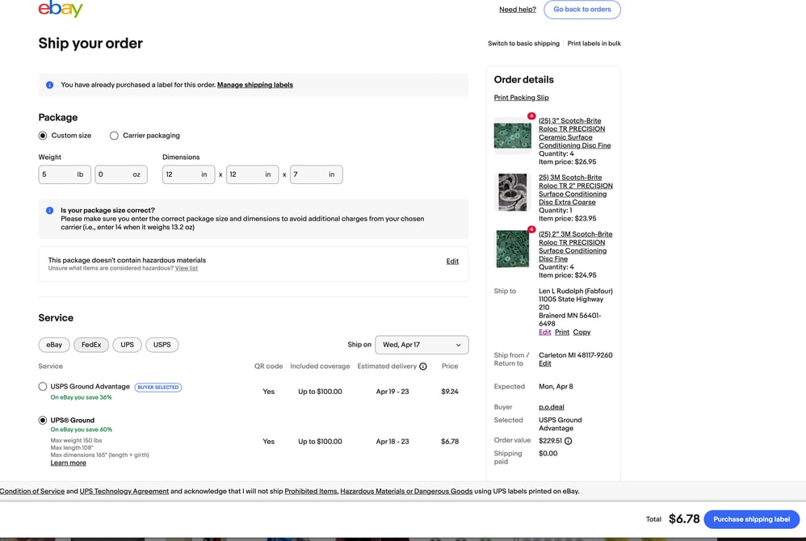This screenshot has height=541, width=806.
Task: Click 'On eBay you save 36%' text
Action: pos(82,397)
